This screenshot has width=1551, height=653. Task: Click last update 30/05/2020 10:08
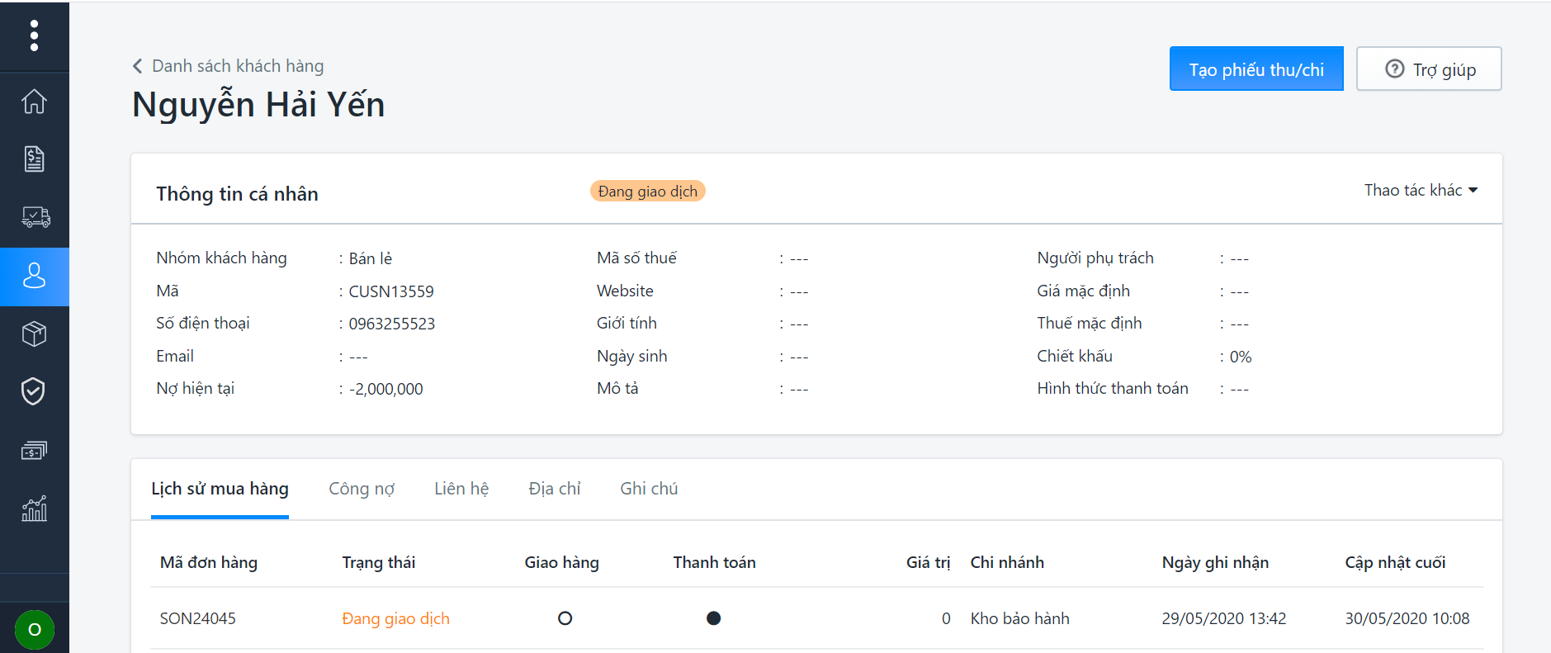[1407, 618]
